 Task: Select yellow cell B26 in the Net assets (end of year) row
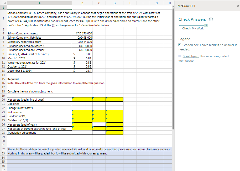(x=82, y=125)
